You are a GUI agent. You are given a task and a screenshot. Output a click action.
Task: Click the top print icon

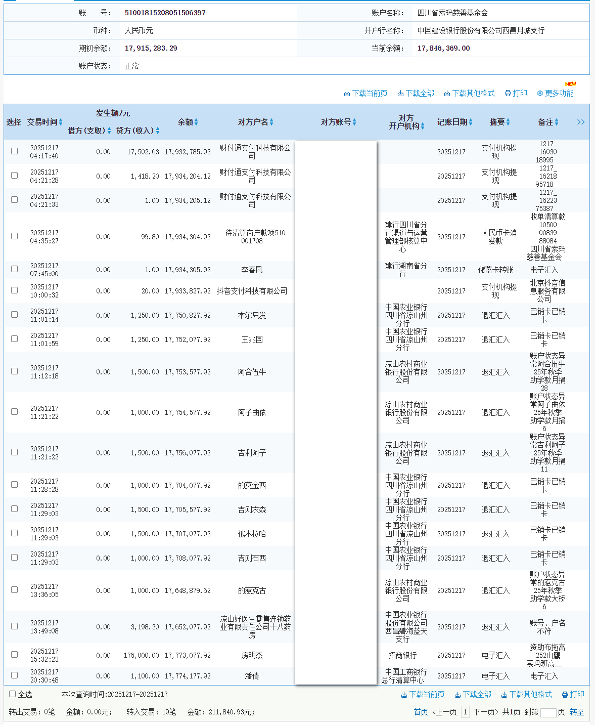508,94
